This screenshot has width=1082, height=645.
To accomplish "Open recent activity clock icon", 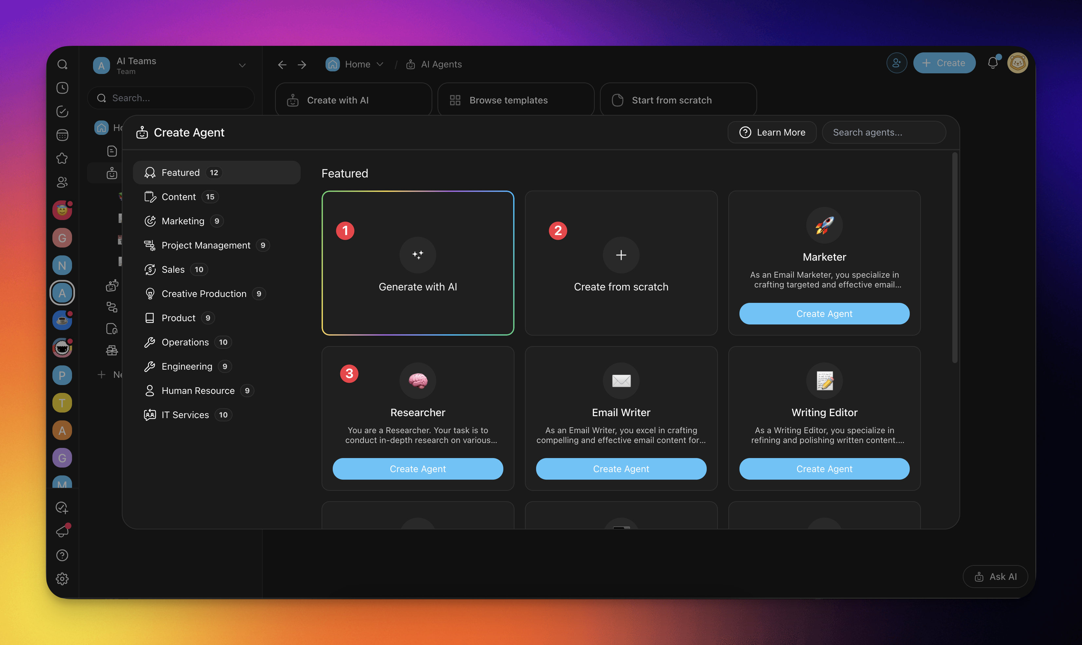I will point(62,88).
